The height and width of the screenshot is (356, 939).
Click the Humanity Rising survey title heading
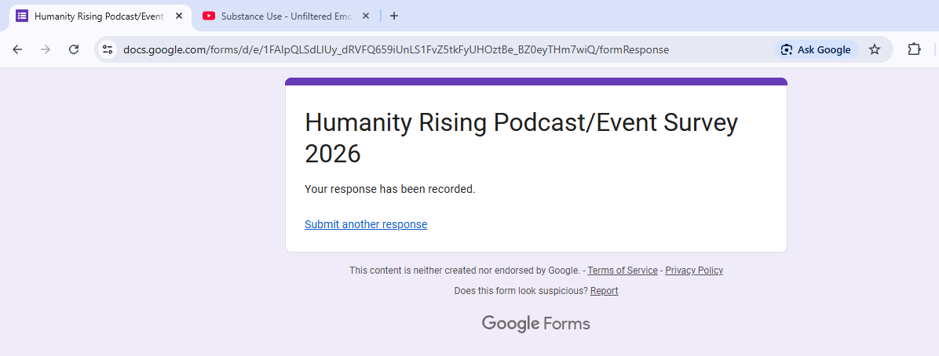(521, 138)
